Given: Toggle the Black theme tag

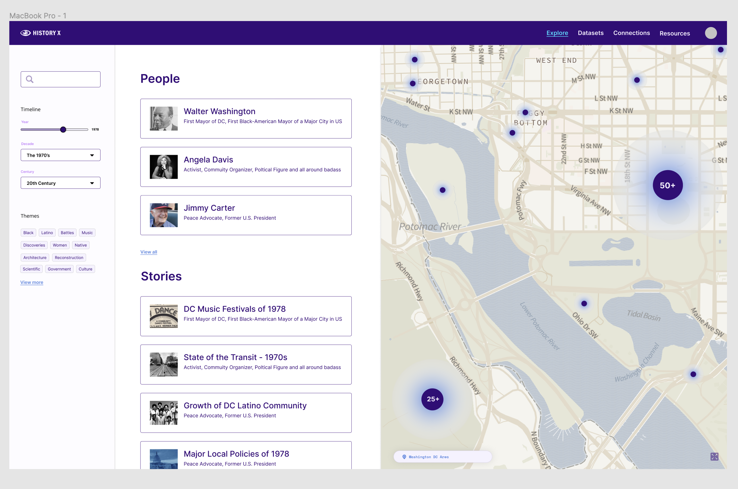Looking at the screenshot, I should click(28, 232).
